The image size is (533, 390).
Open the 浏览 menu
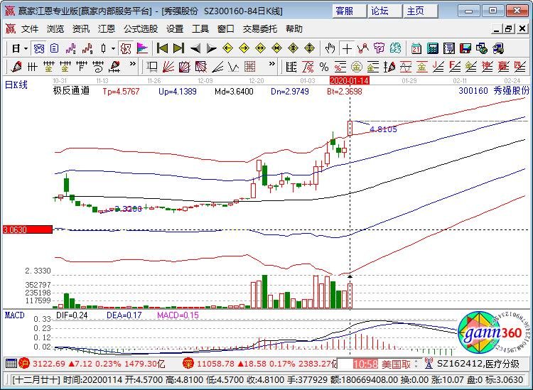(55, 29)
